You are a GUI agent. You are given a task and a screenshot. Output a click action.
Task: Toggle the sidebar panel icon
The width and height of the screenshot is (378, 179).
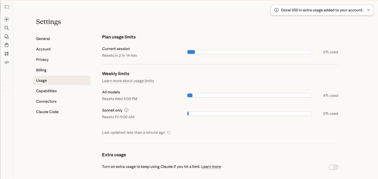6,7
